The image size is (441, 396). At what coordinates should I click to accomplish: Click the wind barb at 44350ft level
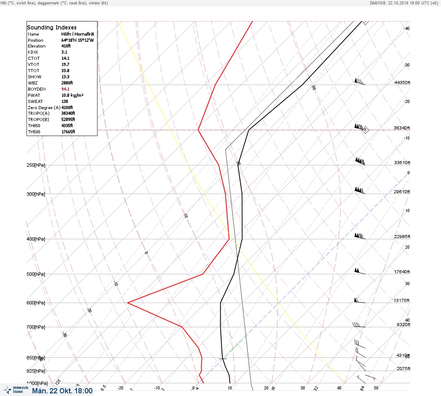coord(360,82)
